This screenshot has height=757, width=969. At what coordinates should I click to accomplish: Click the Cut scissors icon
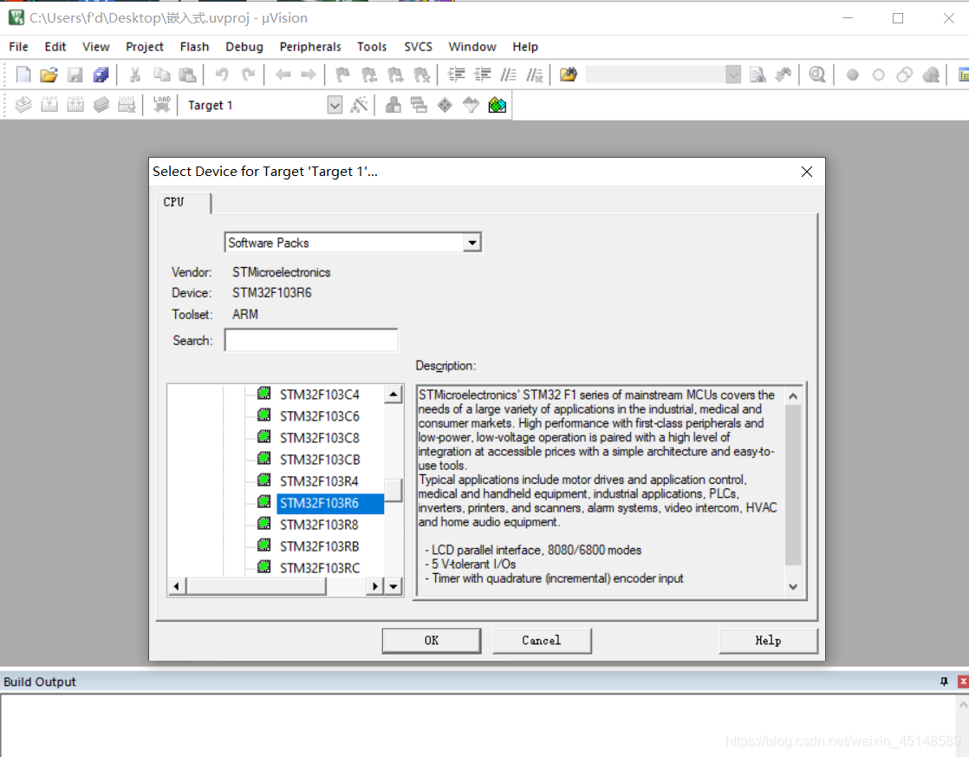tap(134, 75)
